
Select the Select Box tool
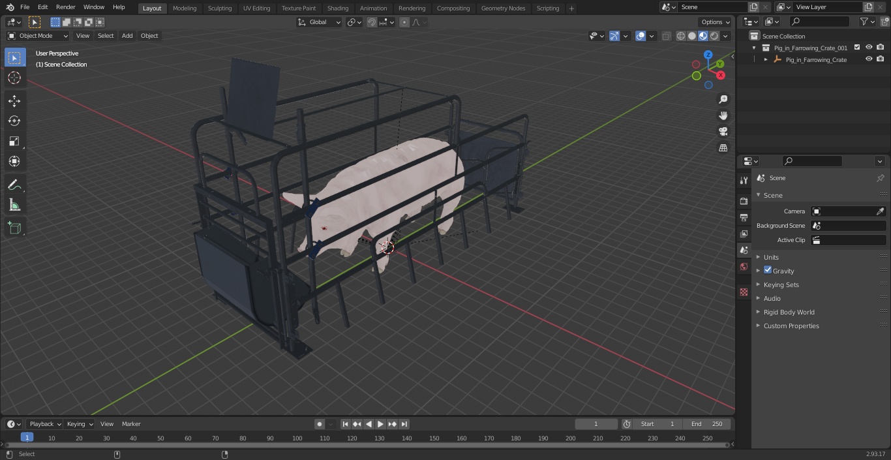(14, 57)
